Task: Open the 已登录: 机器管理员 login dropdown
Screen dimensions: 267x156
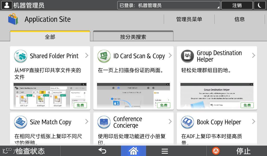Action: click(169, 5)
